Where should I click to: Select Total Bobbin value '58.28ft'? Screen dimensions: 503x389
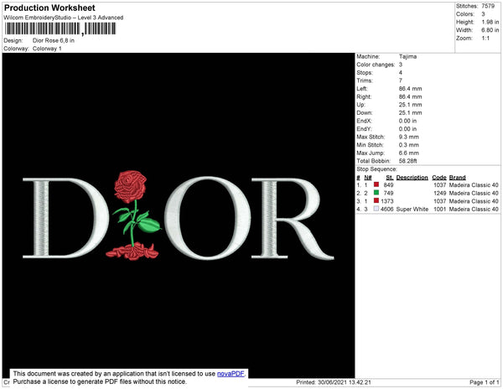[x=407, y=161]
